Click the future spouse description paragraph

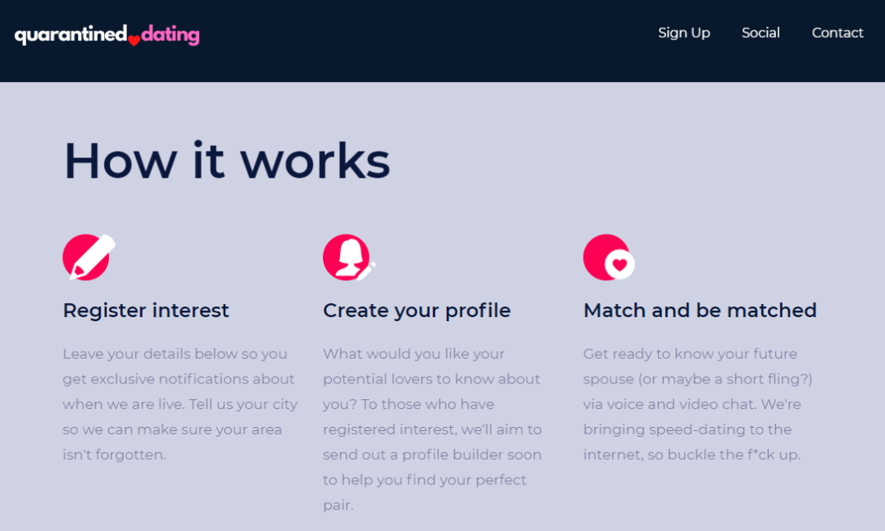(697, 404)
